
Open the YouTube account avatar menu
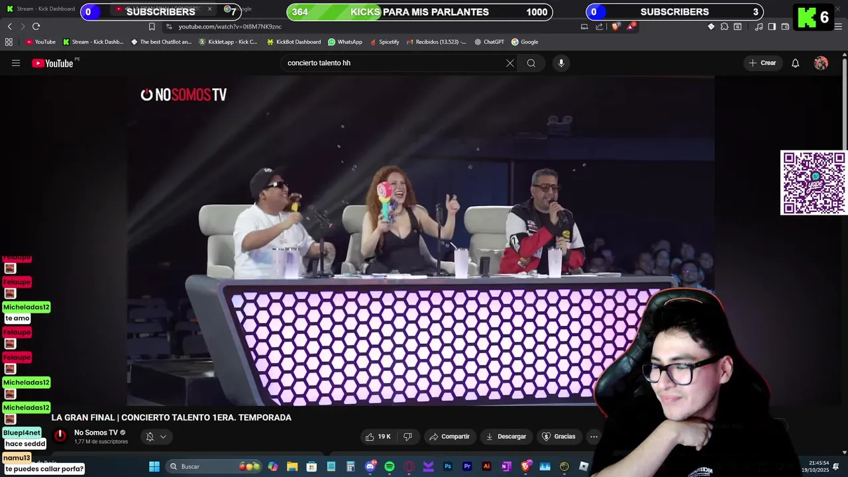[821, 63]
